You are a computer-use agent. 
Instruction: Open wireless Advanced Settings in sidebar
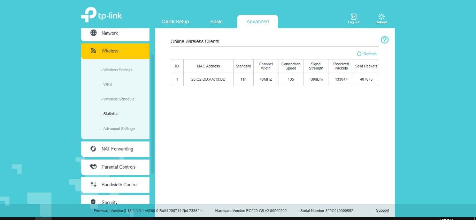point(119,129)
